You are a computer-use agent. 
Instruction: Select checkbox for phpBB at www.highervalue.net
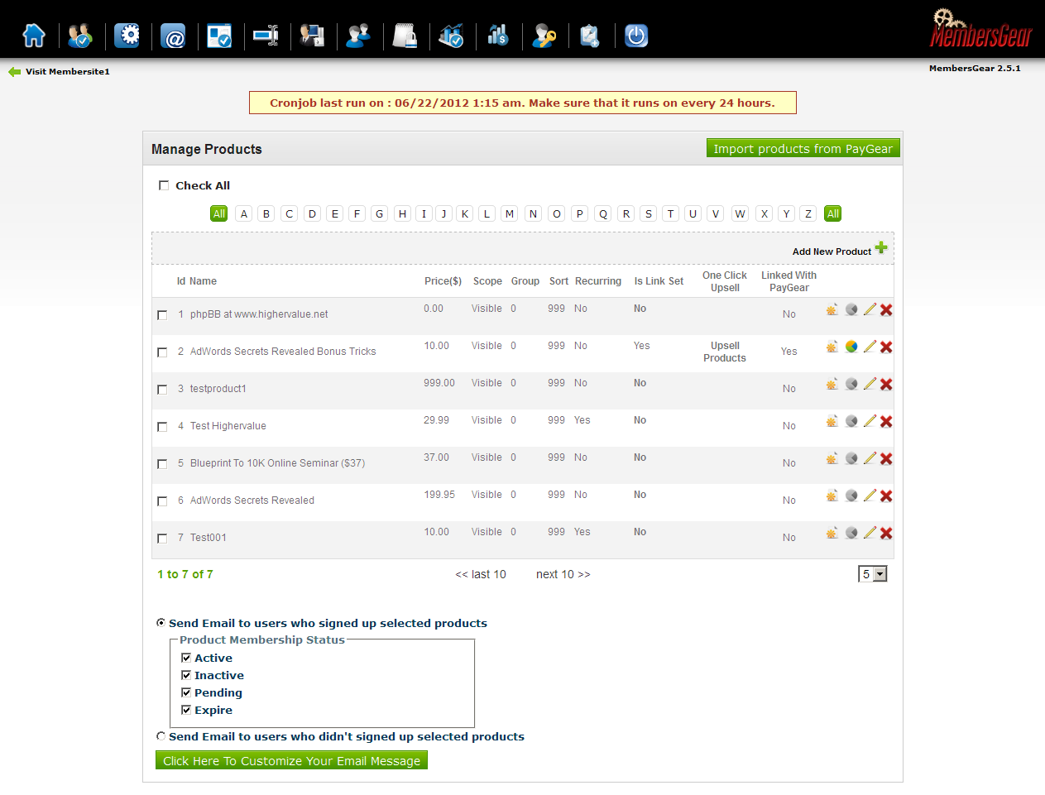(x=162, y=315)
